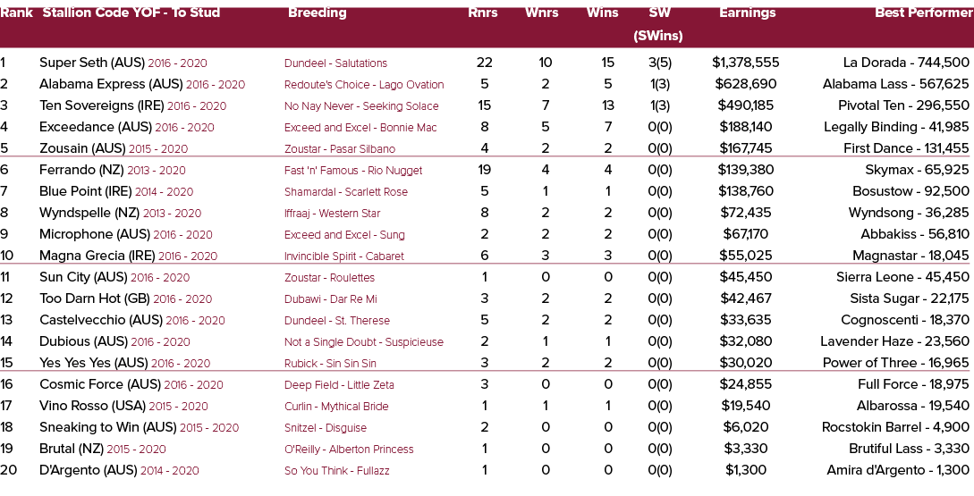Viewport: 974px width, 496px height.
Task: Click breeding Exceed and Excel - Bonnie Mac
Action: 360,128
